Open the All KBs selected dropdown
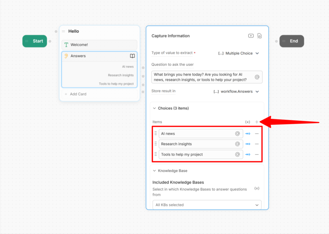This screenshot has height=234, width=329. coord(207,205)
